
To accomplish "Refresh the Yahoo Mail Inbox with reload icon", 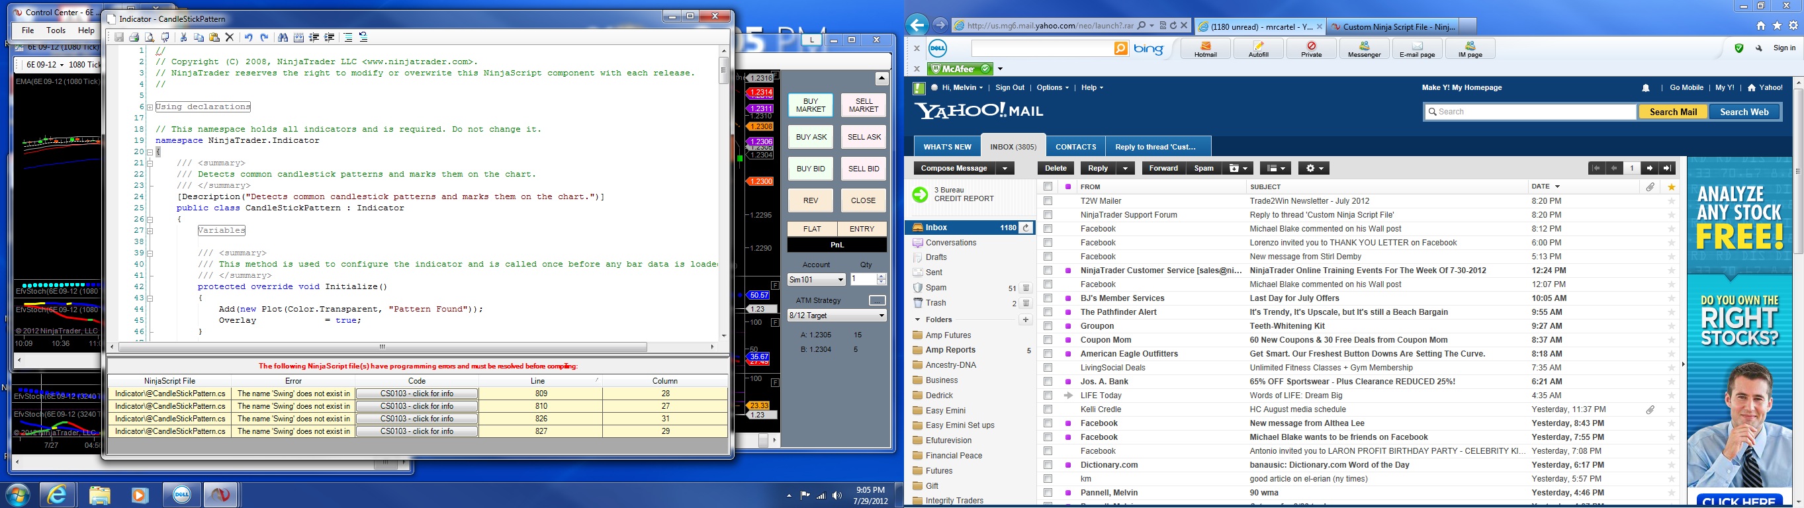I will (x=1026, y=228).
